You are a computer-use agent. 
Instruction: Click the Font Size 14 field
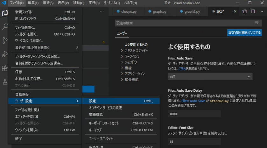(x=194, y=142)
